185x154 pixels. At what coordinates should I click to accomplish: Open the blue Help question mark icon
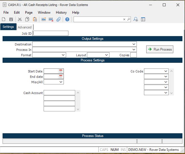[x=67, y=19]
